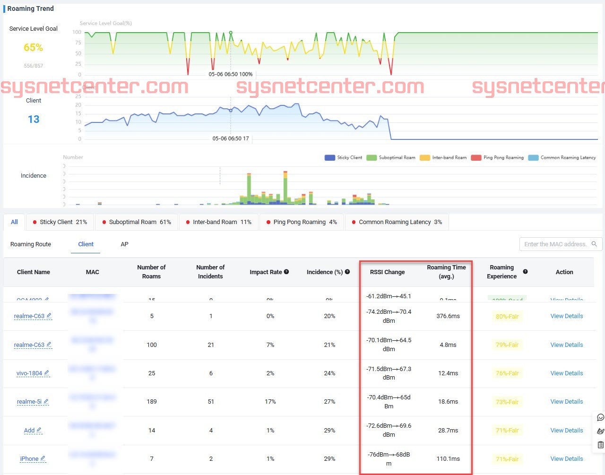
Task: Filter by Sticky Client 21%
Action: (60, 222)
